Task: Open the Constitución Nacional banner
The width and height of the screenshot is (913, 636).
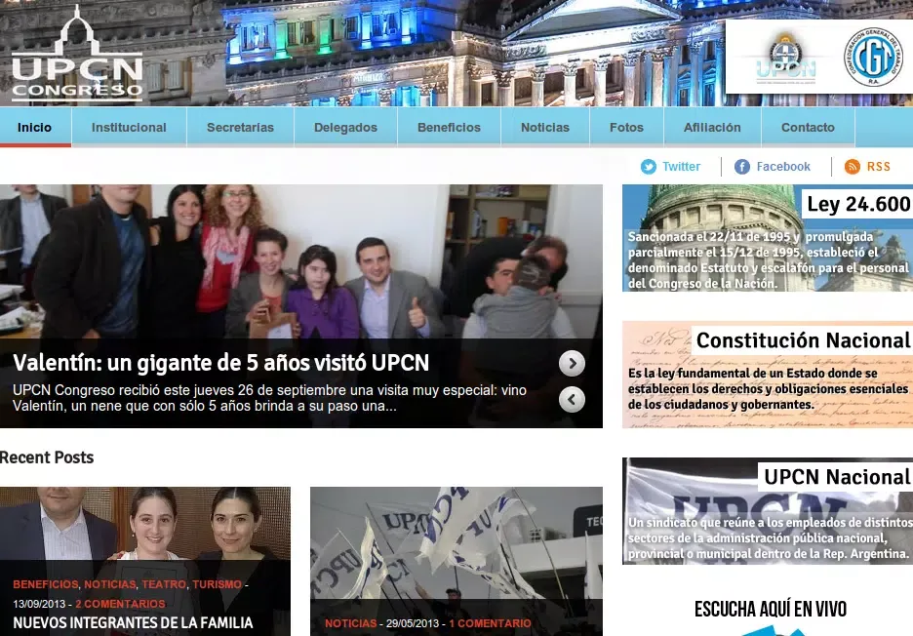Action: (x=768, y=375)
